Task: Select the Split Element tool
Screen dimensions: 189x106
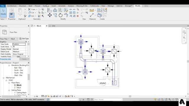Action: coord(71,9)
